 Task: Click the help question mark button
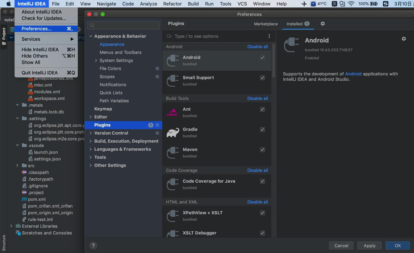point(93,246)
